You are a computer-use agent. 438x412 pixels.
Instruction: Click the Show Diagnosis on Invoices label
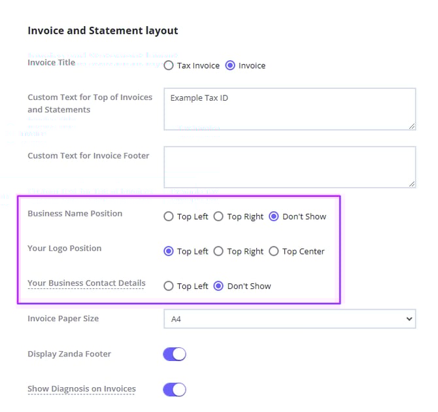click(x=82, y=389)
